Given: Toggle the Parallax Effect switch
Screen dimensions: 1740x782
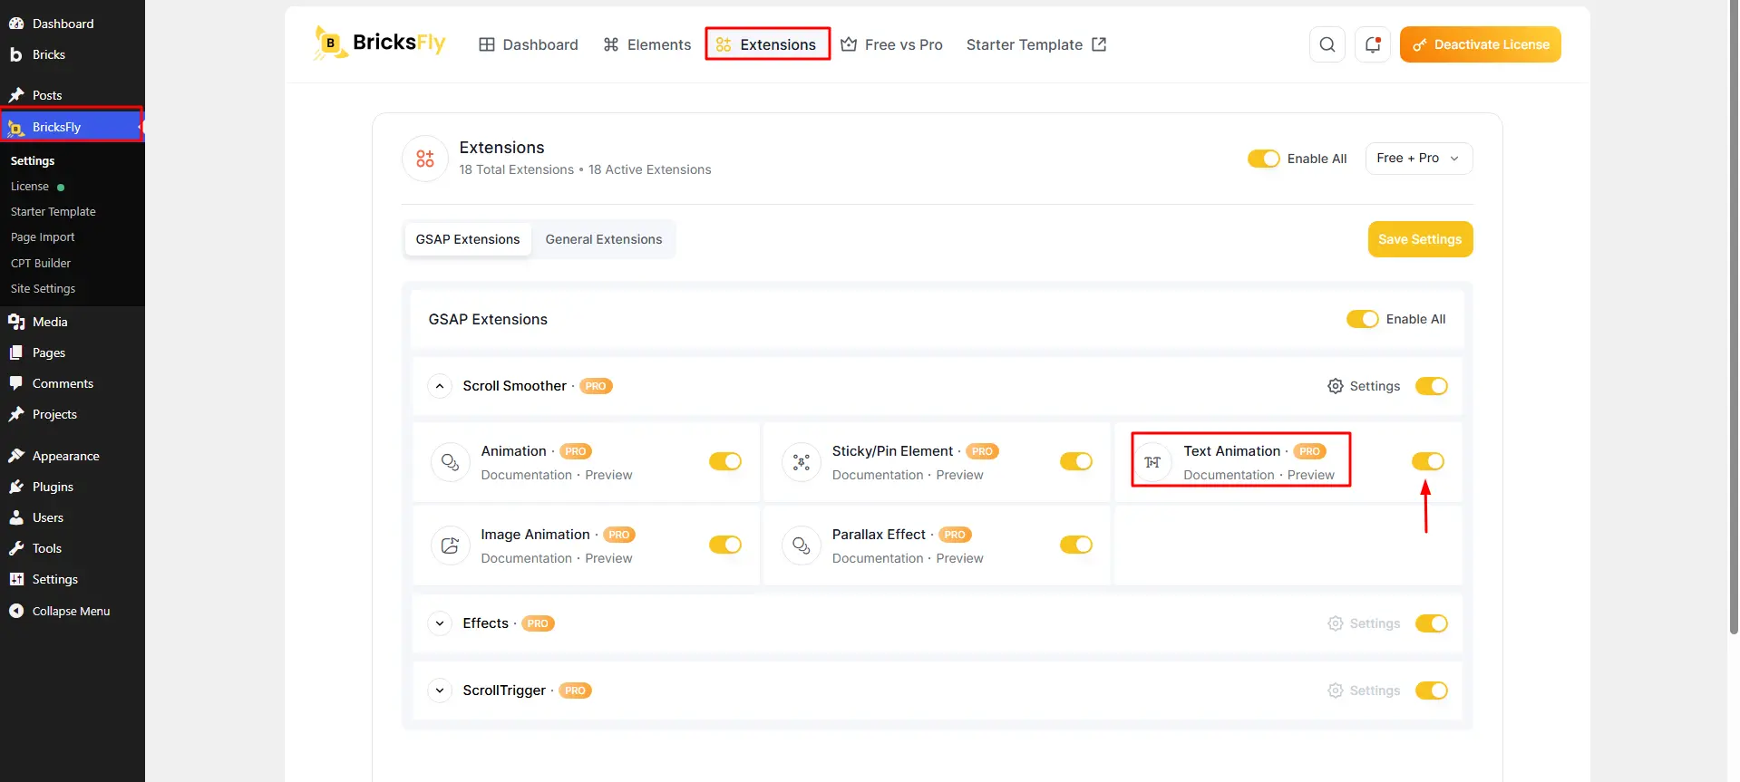Looking at the screenshot, I should 1075,545.
